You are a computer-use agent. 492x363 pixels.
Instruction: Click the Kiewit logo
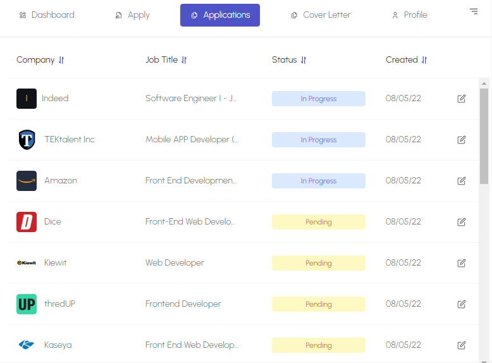point(27,263)
